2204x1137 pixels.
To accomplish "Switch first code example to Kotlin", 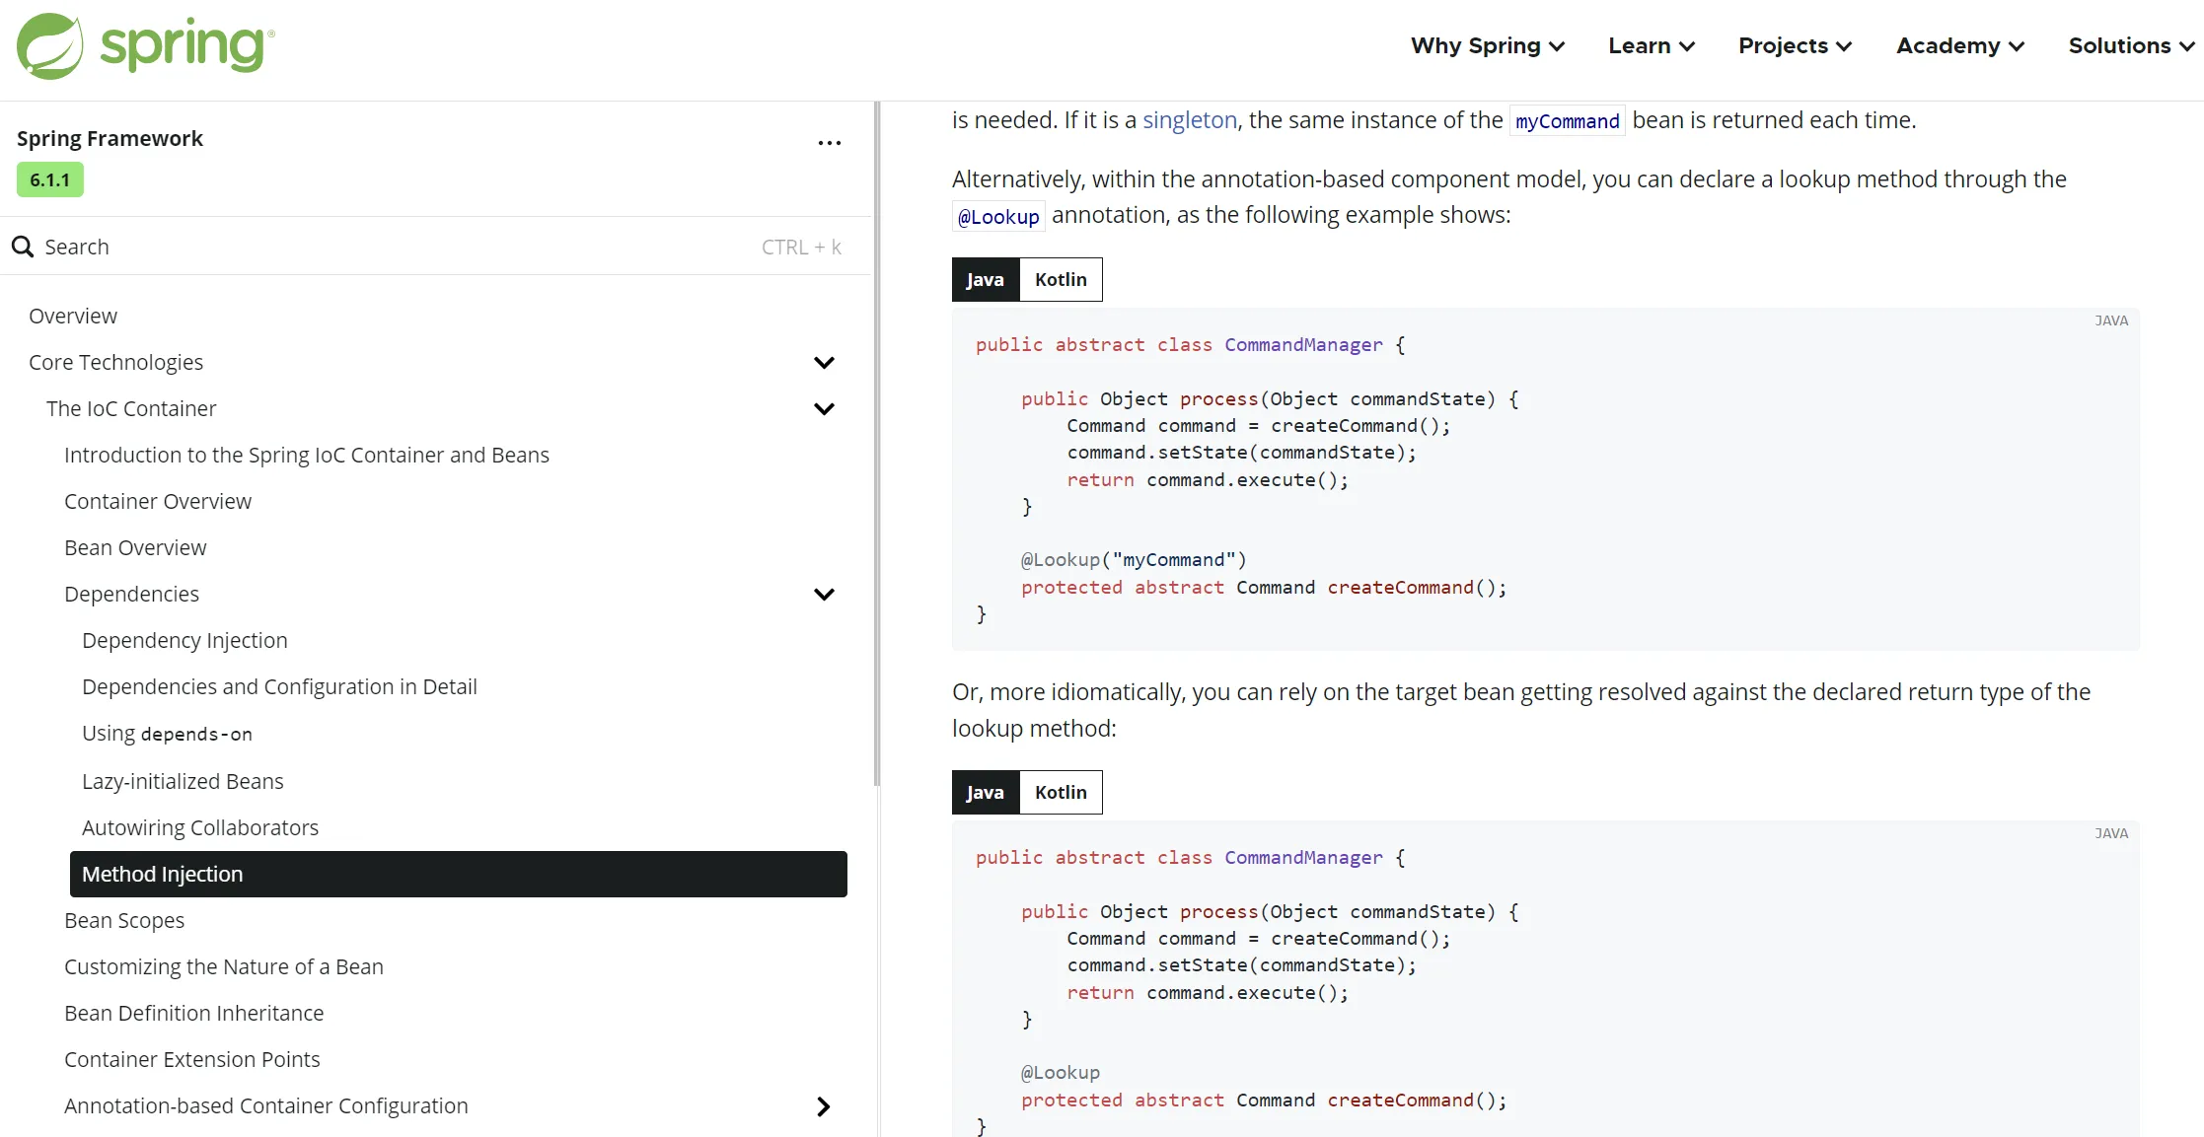I will [x=1061, y=280].
